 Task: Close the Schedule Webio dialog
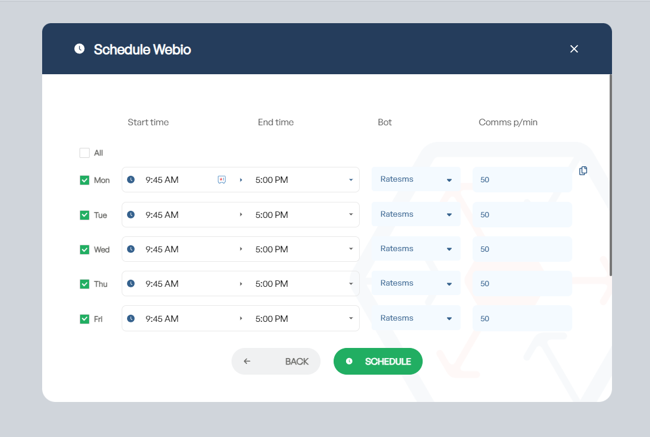pyautogui.click(x=574, y=49)
